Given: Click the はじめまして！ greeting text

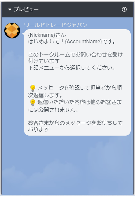Looking at the screenshot, I should click(x=46, y=41).
